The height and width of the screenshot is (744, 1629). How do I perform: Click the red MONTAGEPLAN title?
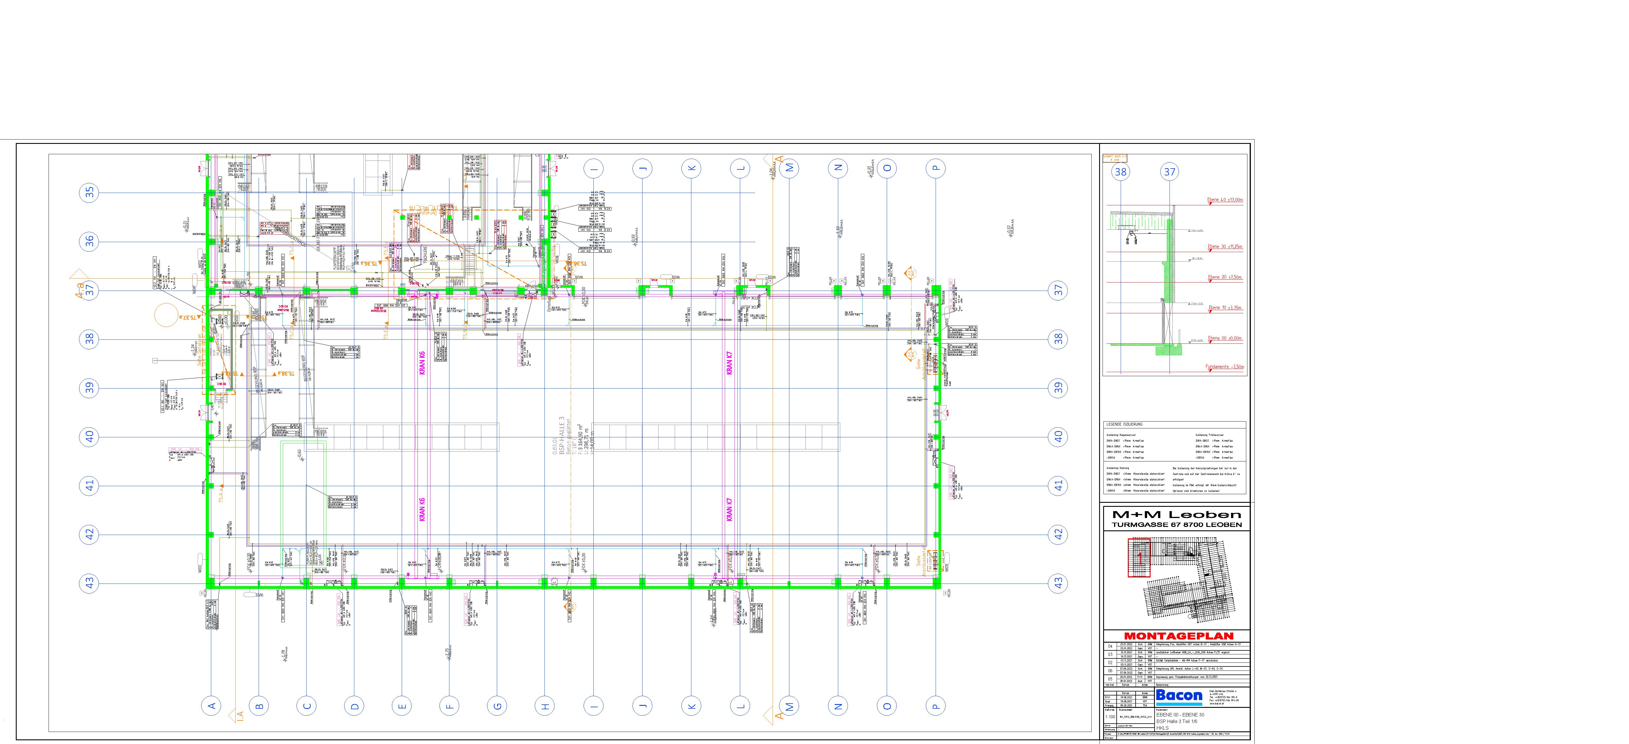pos(1178,636)
